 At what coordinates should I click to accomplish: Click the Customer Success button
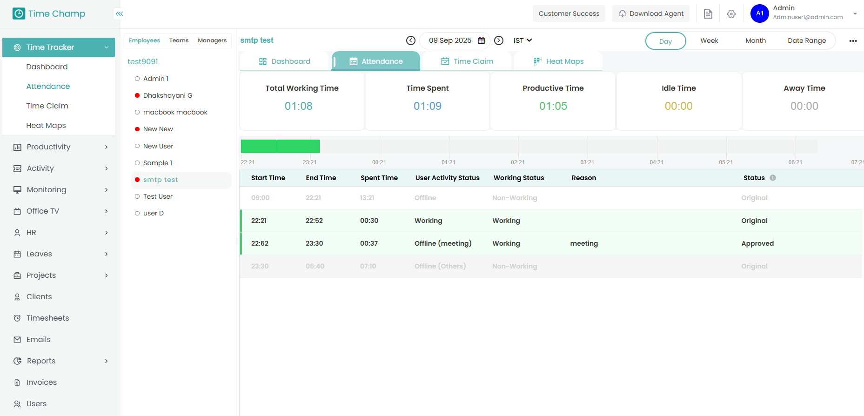[569, 13]
